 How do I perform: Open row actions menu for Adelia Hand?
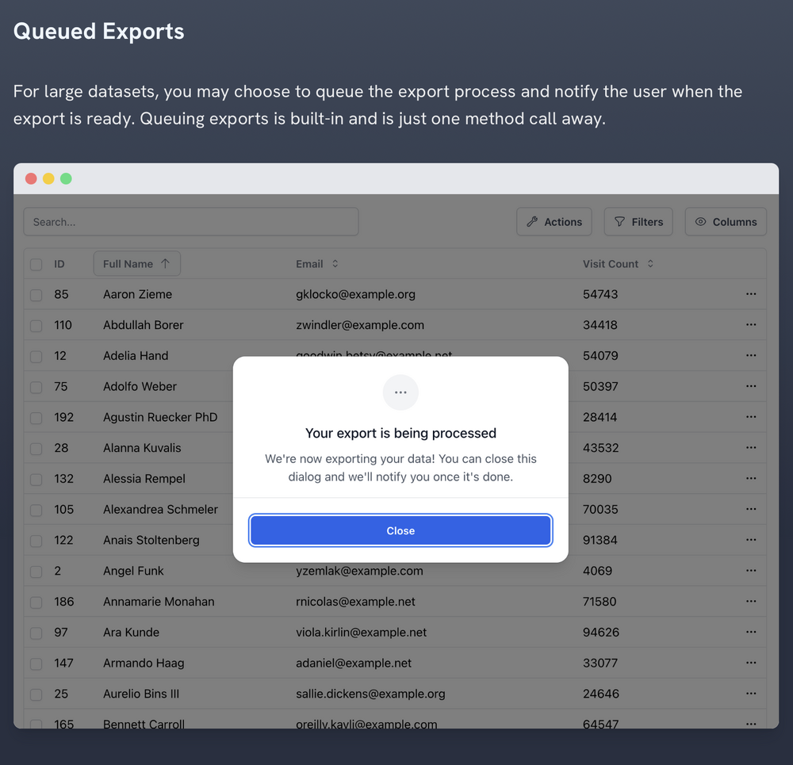tap(750, 355)
